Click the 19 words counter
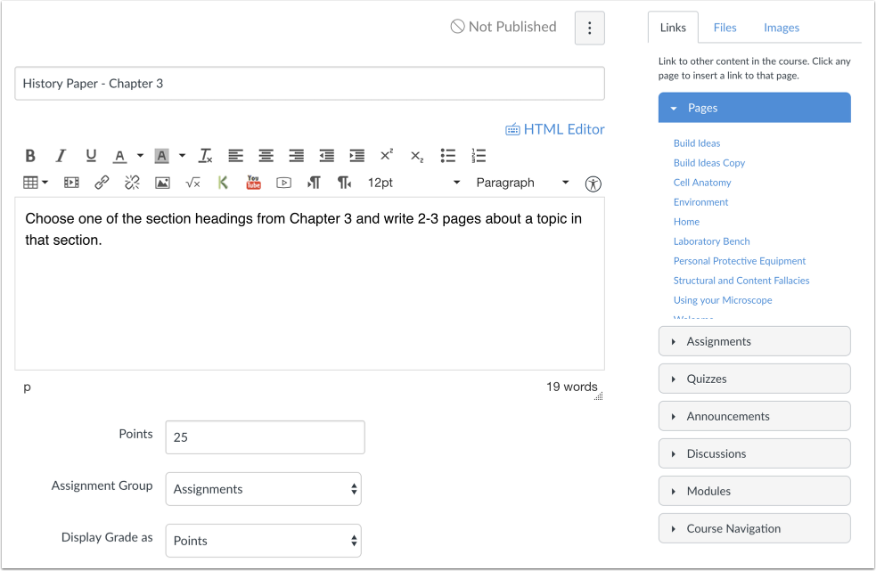 (571, 387)
